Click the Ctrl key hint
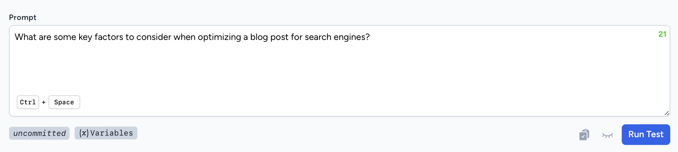The height and width of the screenshot is (152, 678). pos(28,102)
